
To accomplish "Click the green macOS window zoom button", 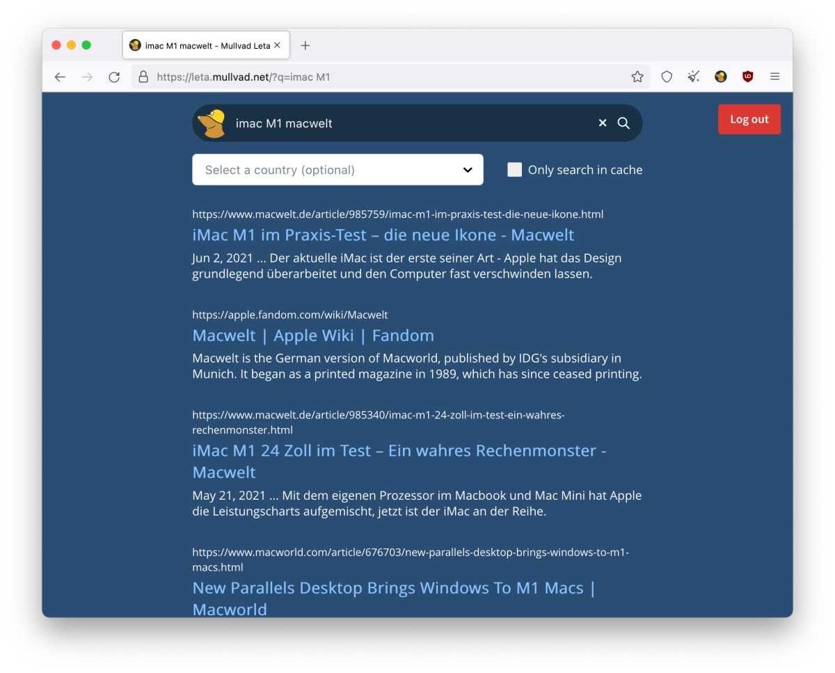I will 86,45.
